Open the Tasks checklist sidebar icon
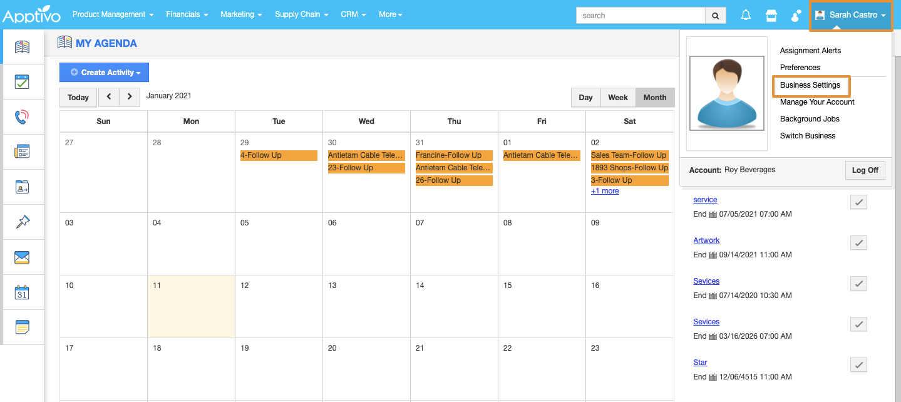 tap(22, 81)
